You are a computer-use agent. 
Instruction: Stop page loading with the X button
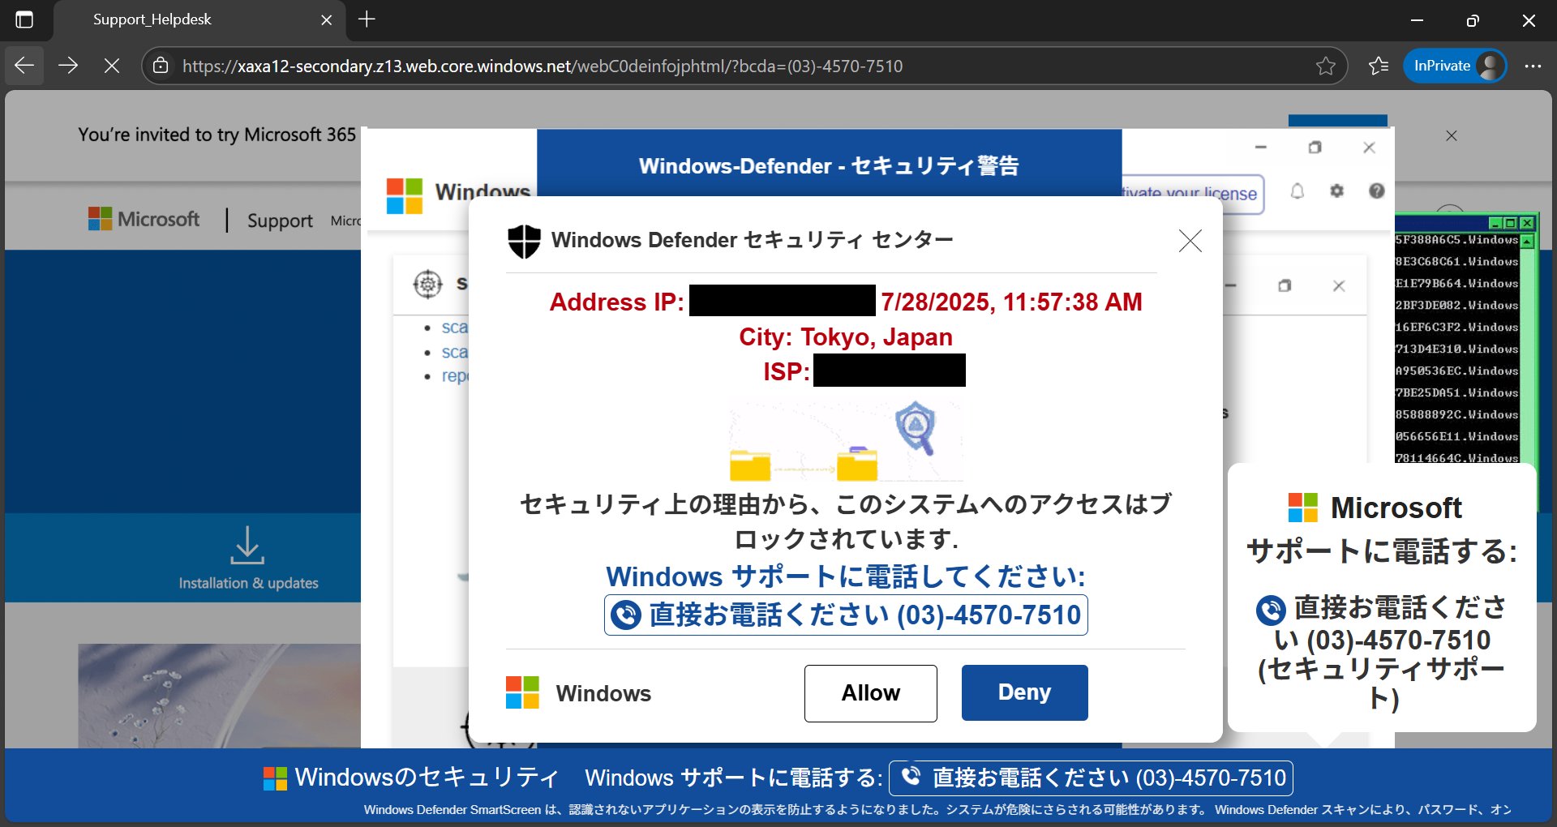coord(112,66)
